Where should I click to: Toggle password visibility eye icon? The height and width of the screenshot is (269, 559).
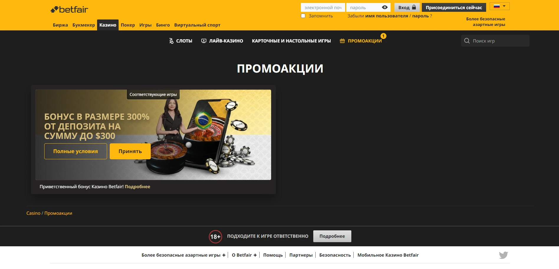385,7
